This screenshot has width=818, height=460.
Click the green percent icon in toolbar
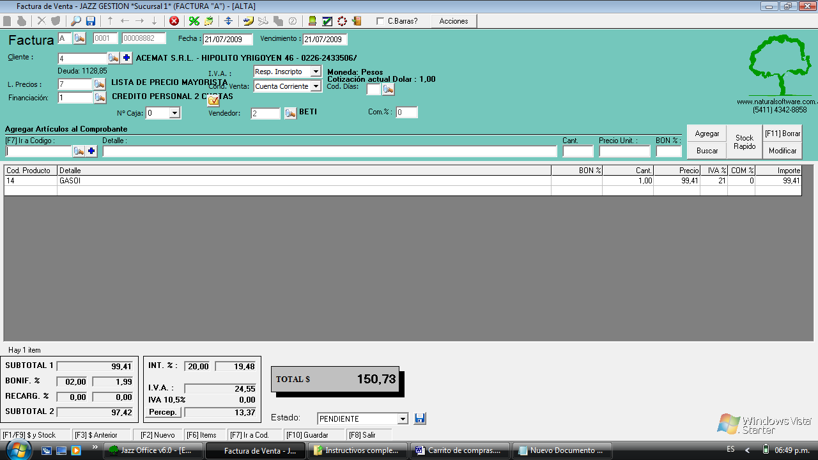coord(194,21)
